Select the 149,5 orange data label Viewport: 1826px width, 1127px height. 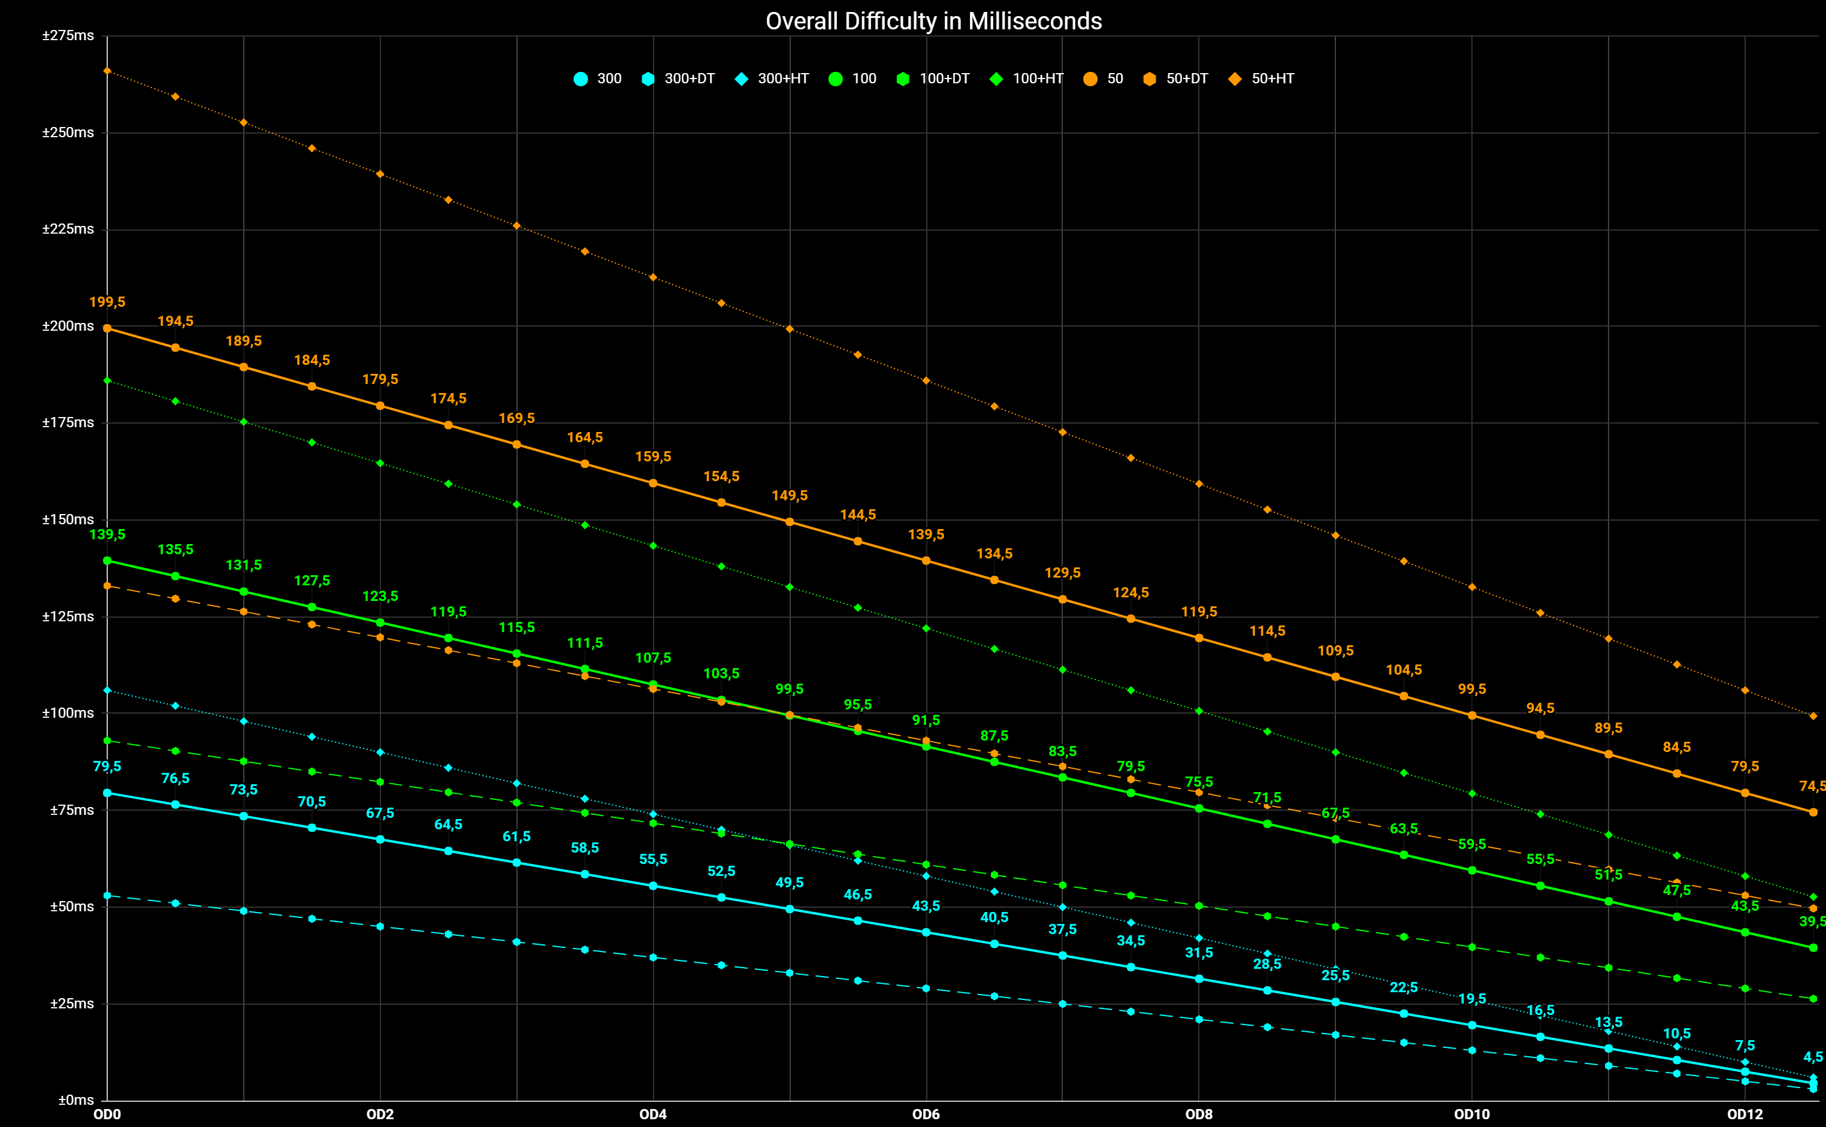tap(789, 495)
